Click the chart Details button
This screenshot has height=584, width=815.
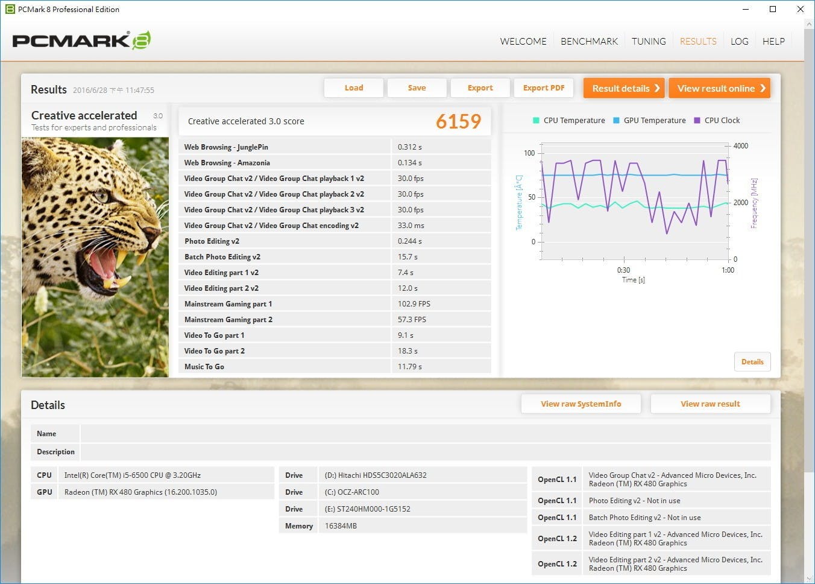point(752,362)
